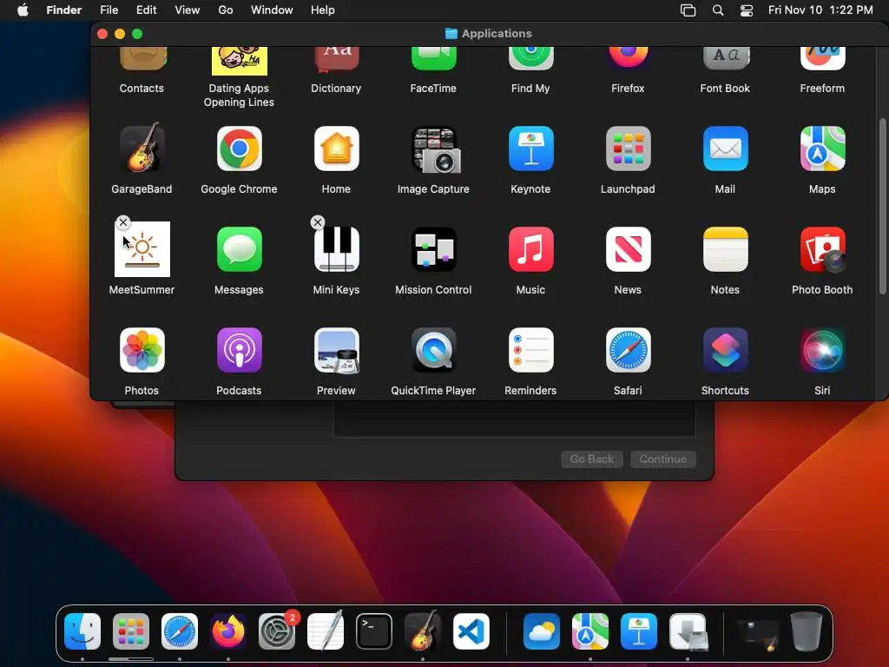The height and width of the screenshot is (667, 889).
Task: Open the Home app icon
Action: (x=336, y=149)
